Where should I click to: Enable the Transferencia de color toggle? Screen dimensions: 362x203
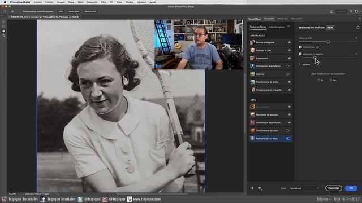288,130
